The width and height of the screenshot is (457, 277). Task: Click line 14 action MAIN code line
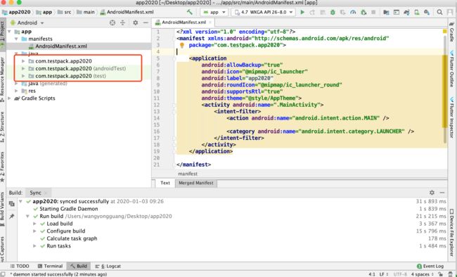coord(308,118)
